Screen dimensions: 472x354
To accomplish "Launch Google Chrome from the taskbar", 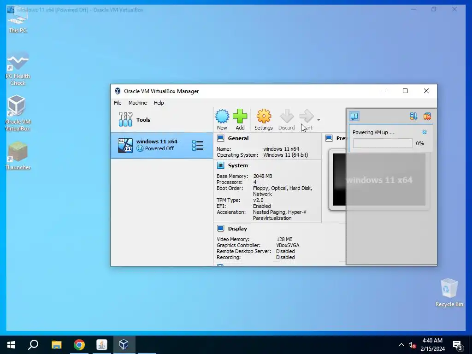I will click(x=79, y=345).
